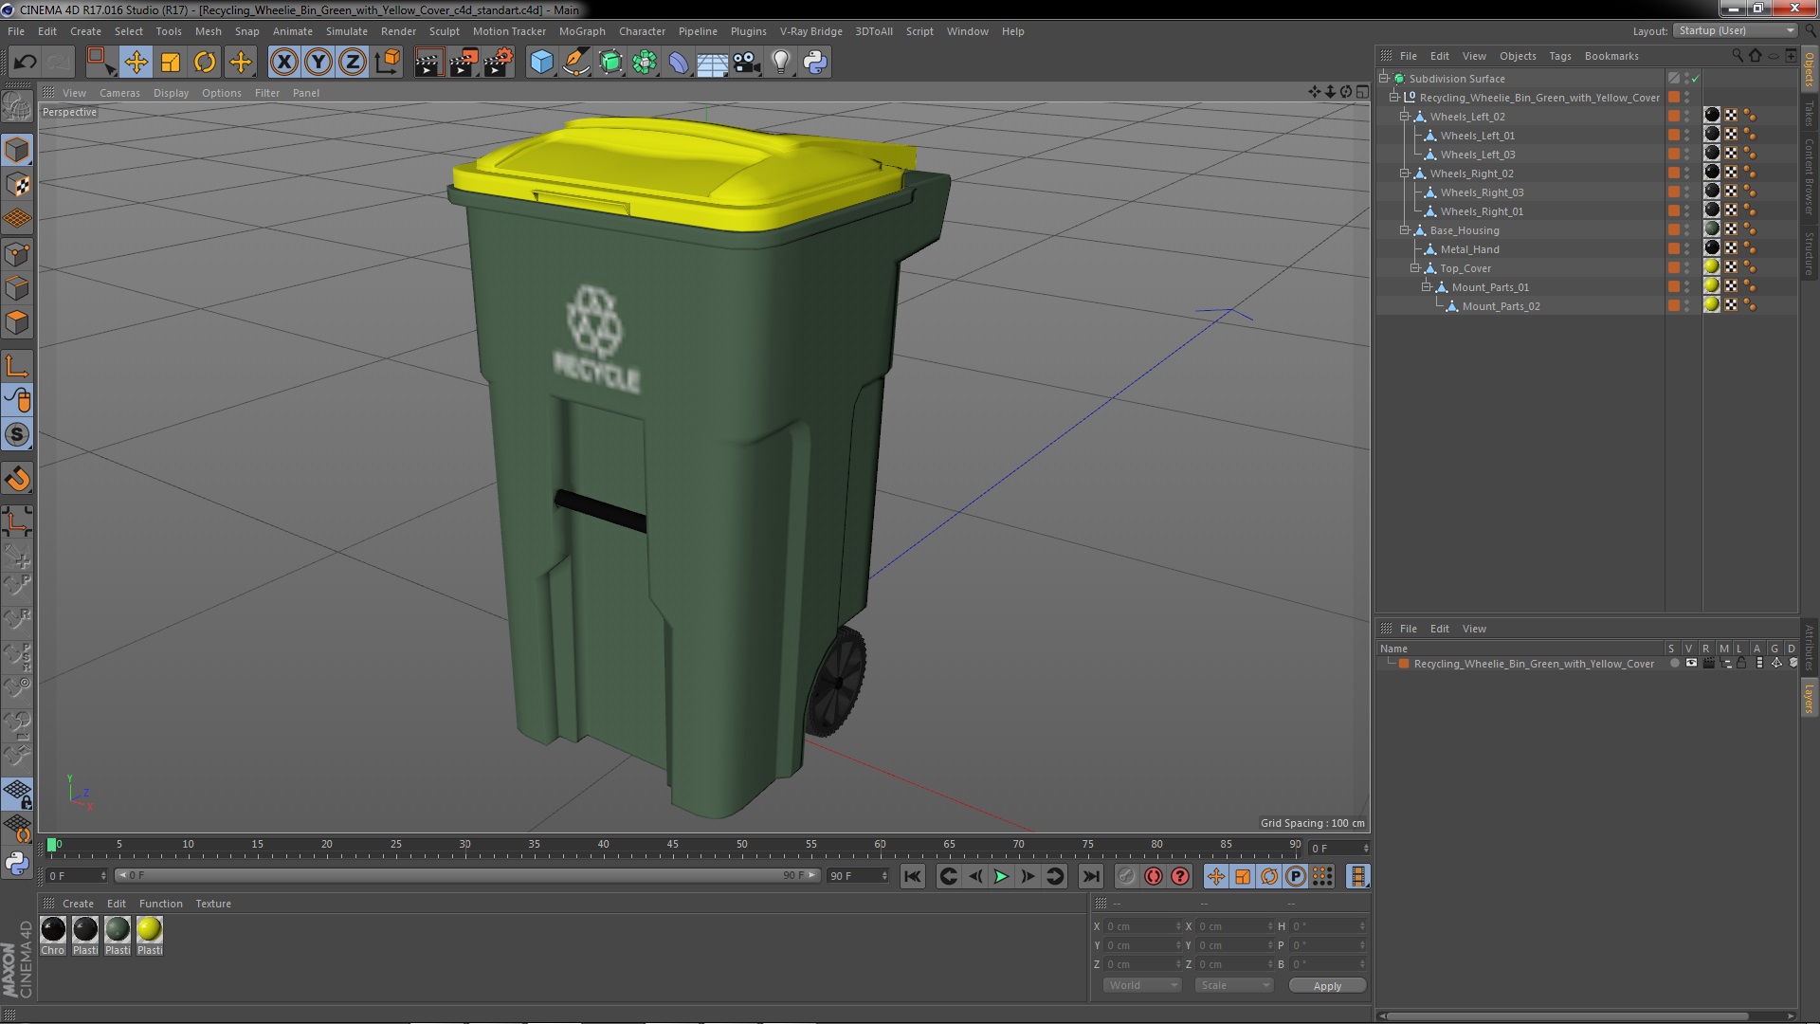
Task: Open the viewport Cameras menu
Action: (119, 93)
